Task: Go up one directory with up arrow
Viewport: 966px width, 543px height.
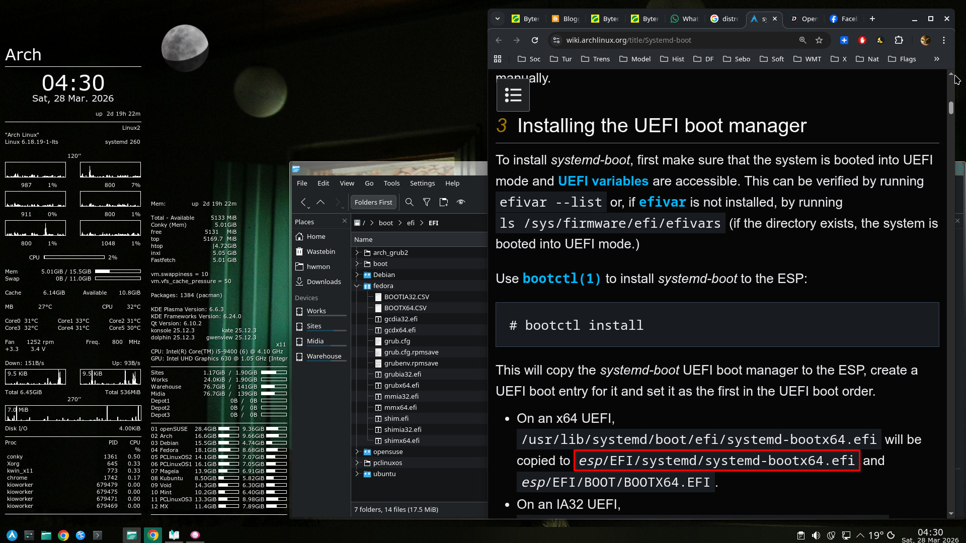Action: 320,202
